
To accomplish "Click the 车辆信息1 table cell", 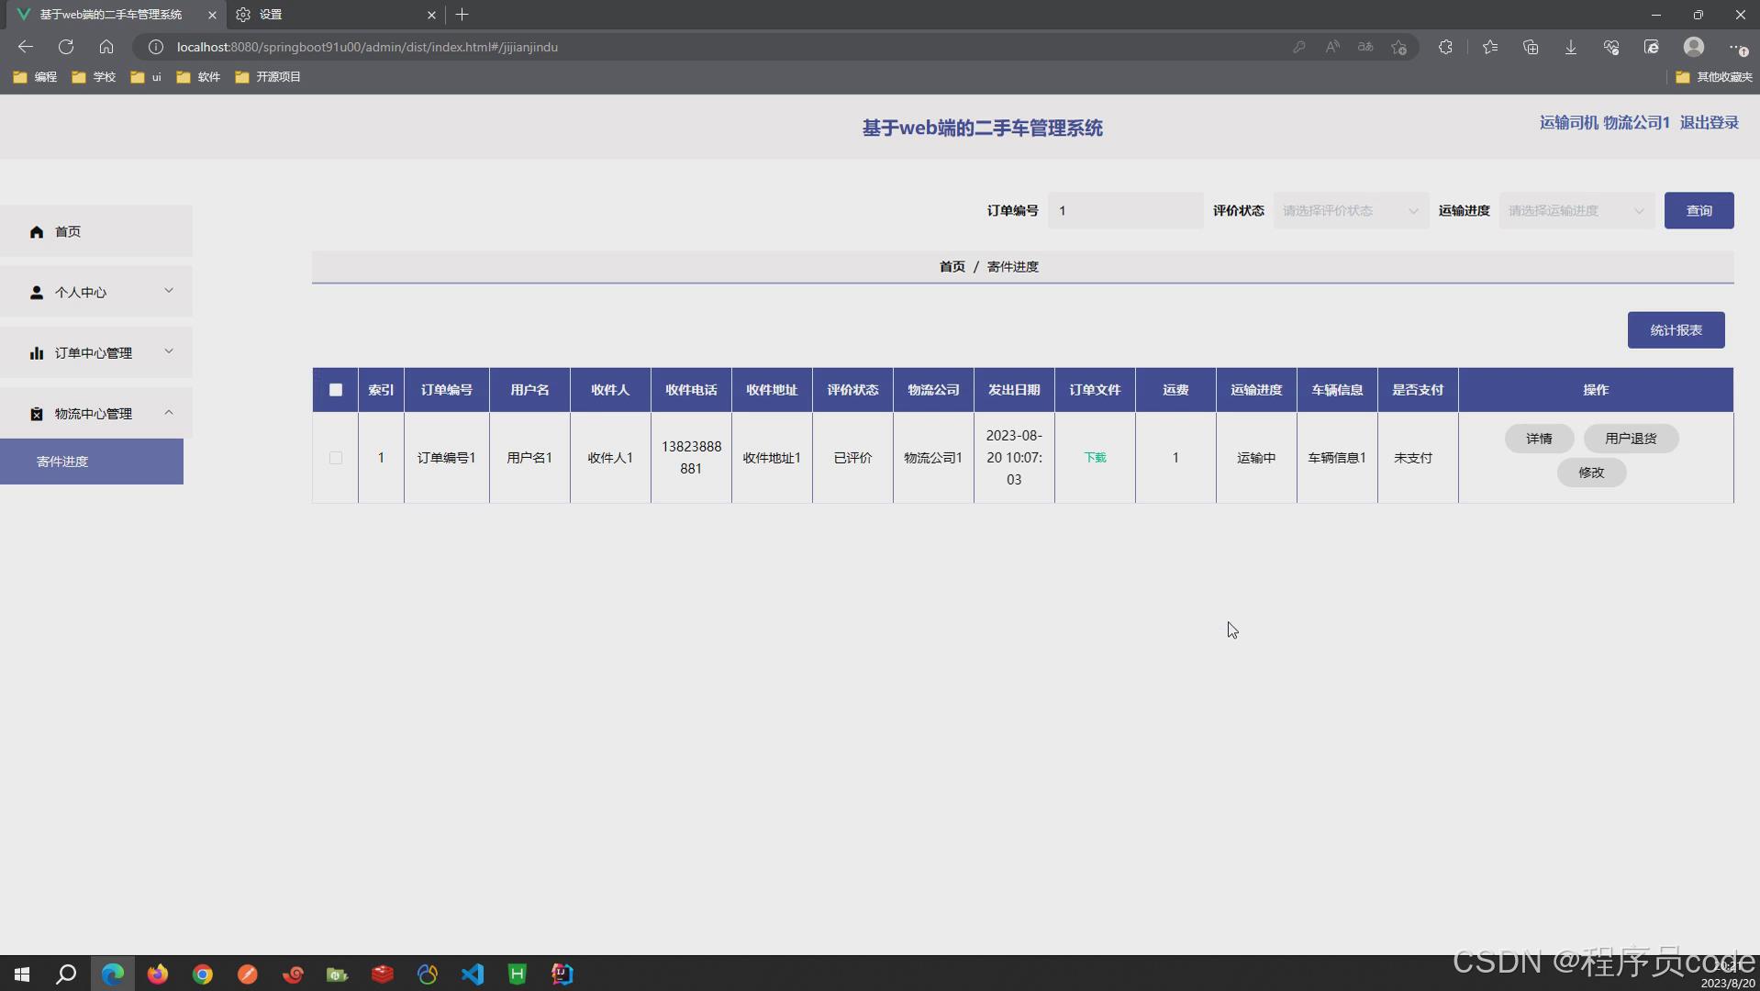I will pyautogui.click(x=1337, y=458).
